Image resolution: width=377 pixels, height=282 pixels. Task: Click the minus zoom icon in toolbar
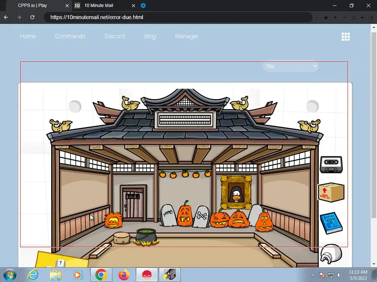point(345,18)
